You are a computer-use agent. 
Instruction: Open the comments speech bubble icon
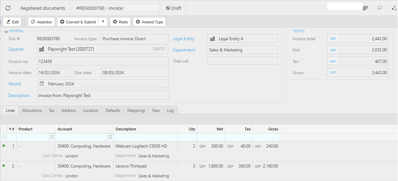tap(379, 8)
